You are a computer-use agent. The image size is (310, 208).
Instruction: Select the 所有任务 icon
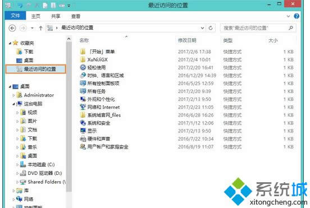click(x=83, y=91)
